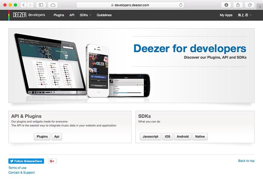Show downloads via the download arrow icon

226,5
